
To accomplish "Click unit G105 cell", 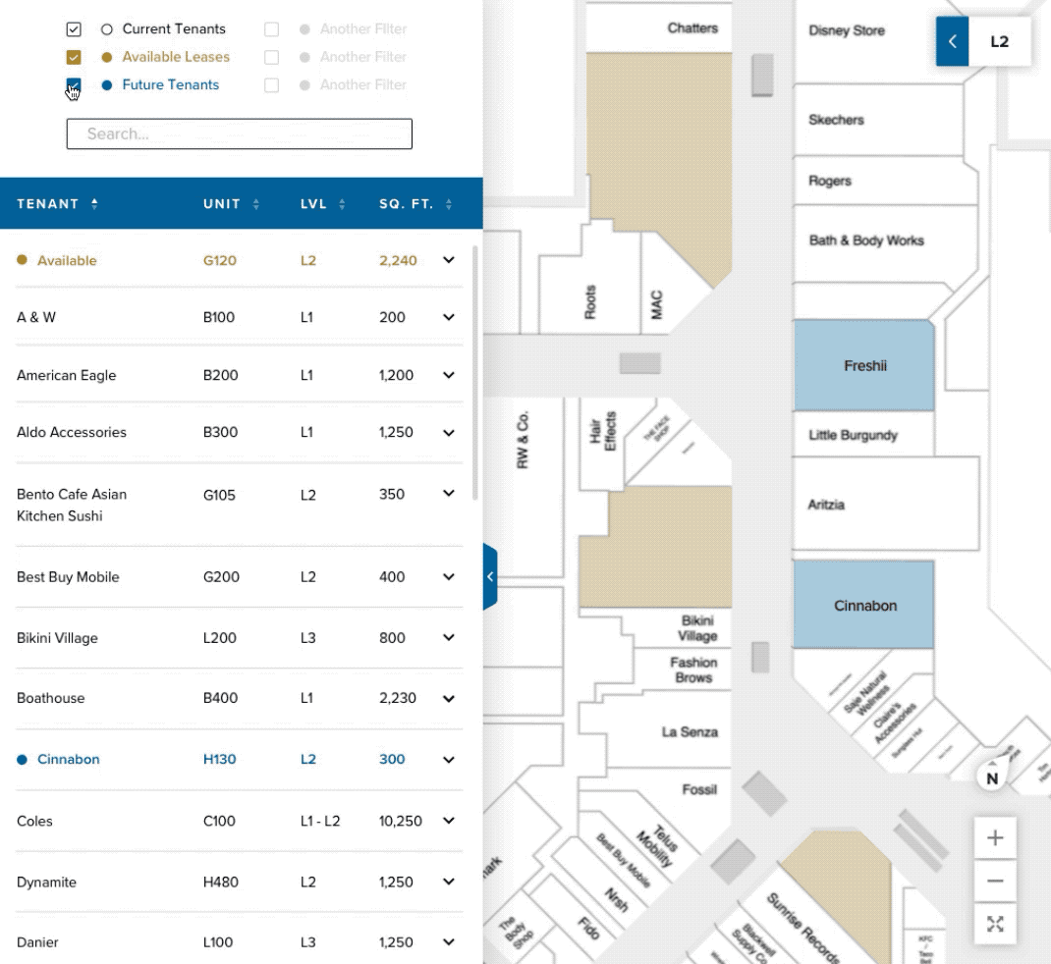I will 219,495.
